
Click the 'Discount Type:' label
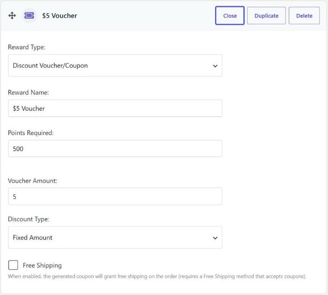tap(29, 219)
